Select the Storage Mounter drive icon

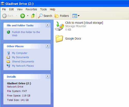tap(59, 26)
